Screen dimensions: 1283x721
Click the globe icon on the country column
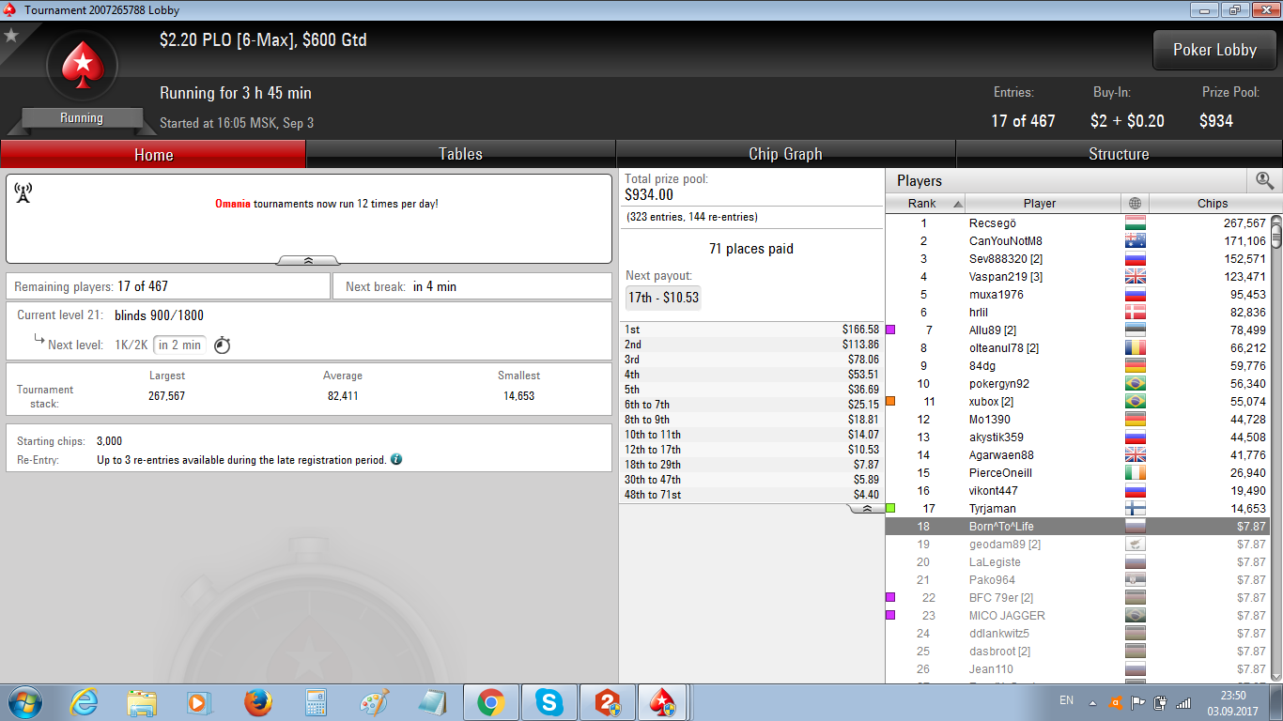point(1136,203)
